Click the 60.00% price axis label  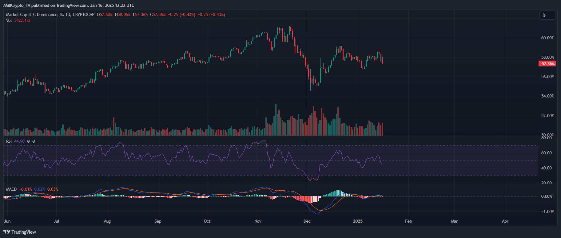(547, 38)
